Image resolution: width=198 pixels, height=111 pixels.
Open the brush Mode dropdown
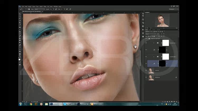tap(40, 9)
